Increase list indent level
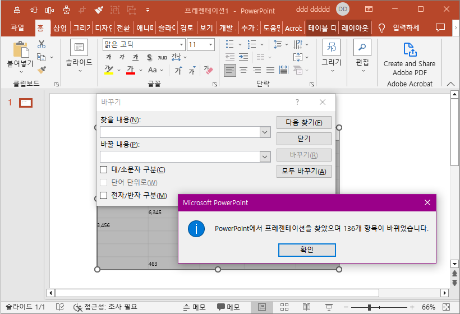 [243, 57]
